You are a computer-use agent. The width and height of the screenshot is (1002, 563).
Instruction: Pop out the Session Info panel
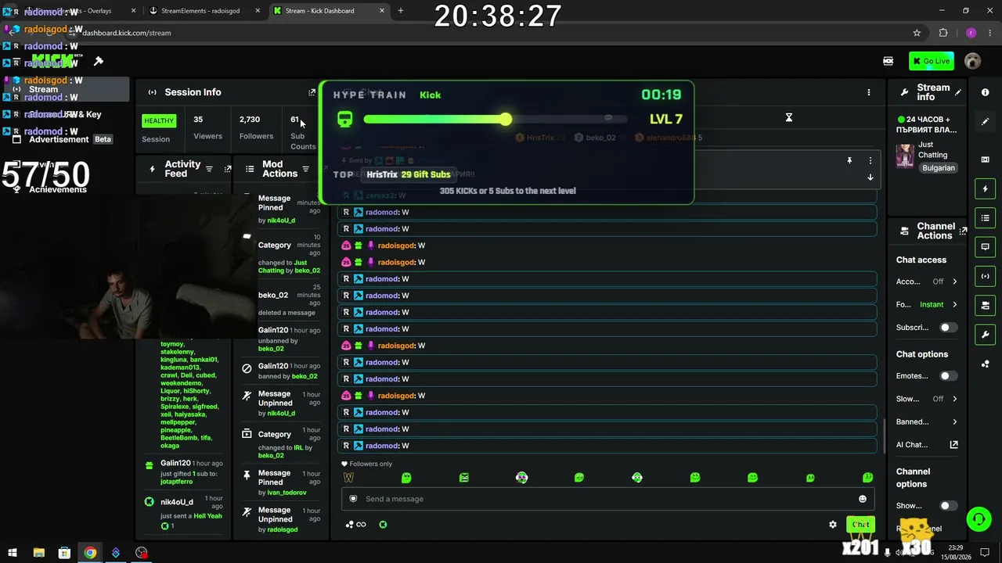(312, 92)
